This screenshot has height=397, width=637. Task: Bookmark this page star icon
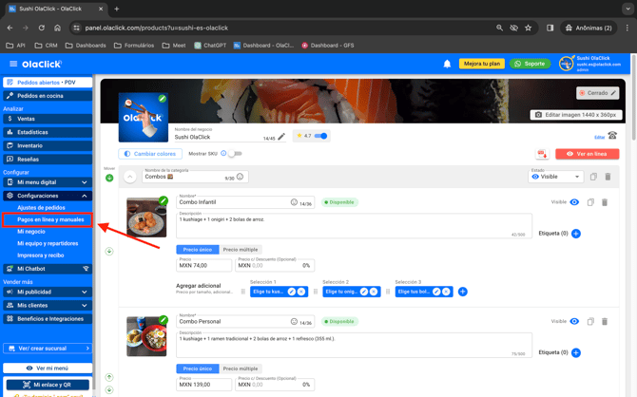click(528, 28)
